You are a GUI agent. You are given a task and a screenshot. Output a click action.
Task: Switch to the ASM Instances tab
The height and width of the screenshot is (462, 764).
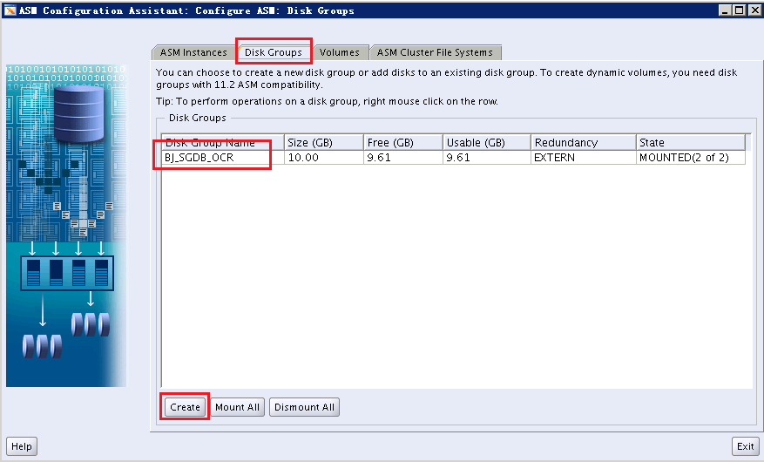193,52
